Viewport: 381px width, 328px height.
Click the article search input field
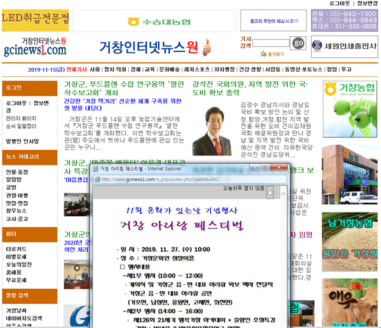pyautogui.click(x=271, y=43)
